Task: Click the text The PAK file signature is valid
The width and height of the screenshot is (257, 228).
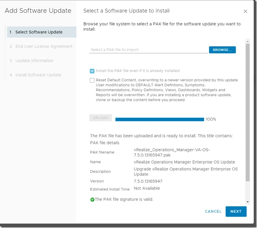Action: click(x=124, y=199)
